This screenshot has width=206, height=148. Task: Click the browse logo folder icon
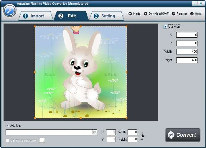click(94, 132)
